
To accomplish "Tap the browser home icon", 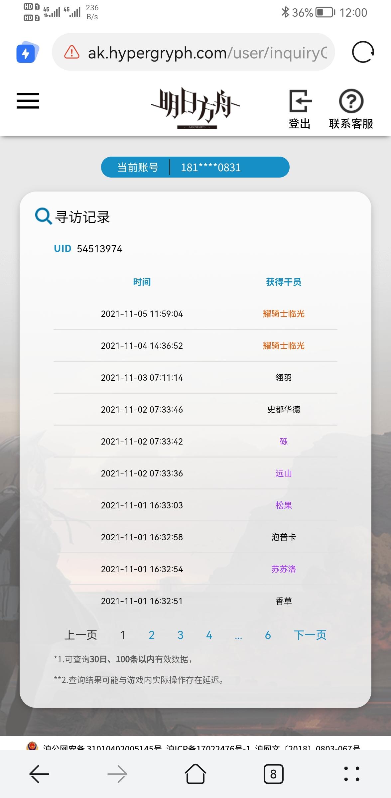I will pyautogui.click(x=195, y=774).
